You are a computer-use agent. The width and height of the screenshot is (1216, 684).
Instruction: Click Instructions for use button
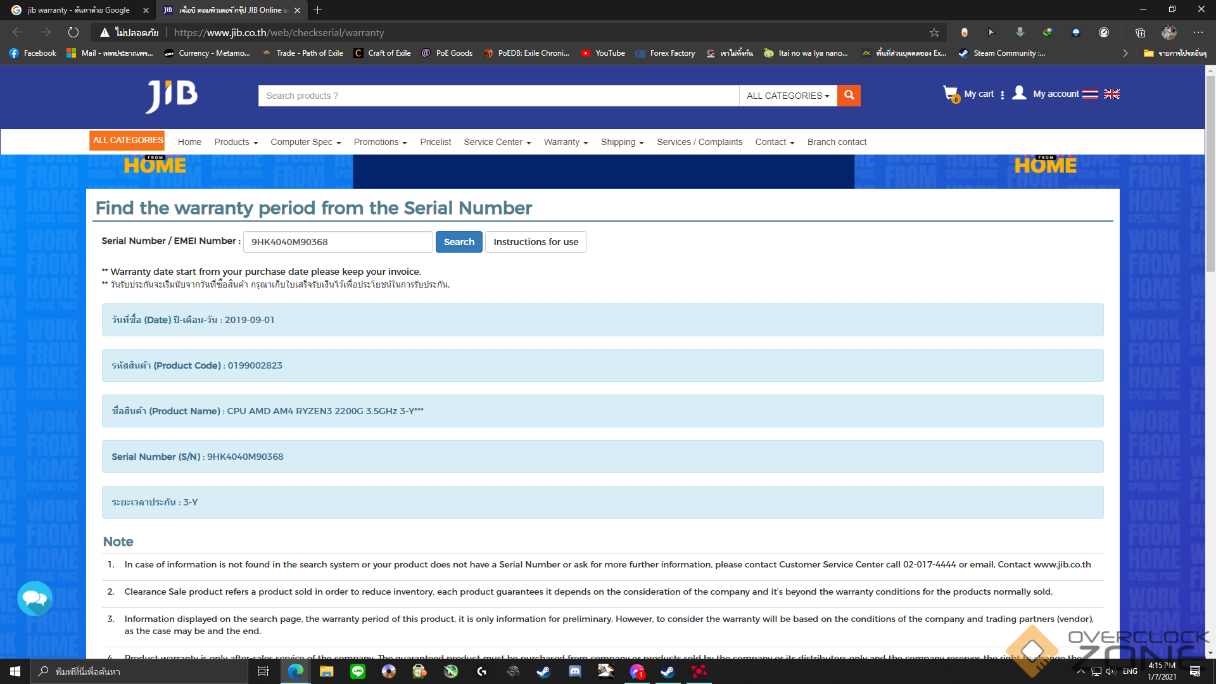535,242
